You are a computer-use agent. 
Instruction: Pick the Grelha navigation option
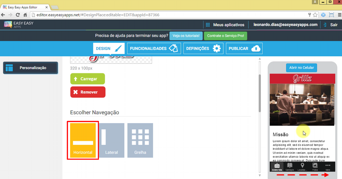tap(140, 140)
